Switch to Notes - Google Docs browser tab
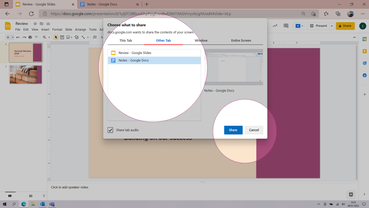The height and width of the screenshot is (208, 369). click(110, 4)
